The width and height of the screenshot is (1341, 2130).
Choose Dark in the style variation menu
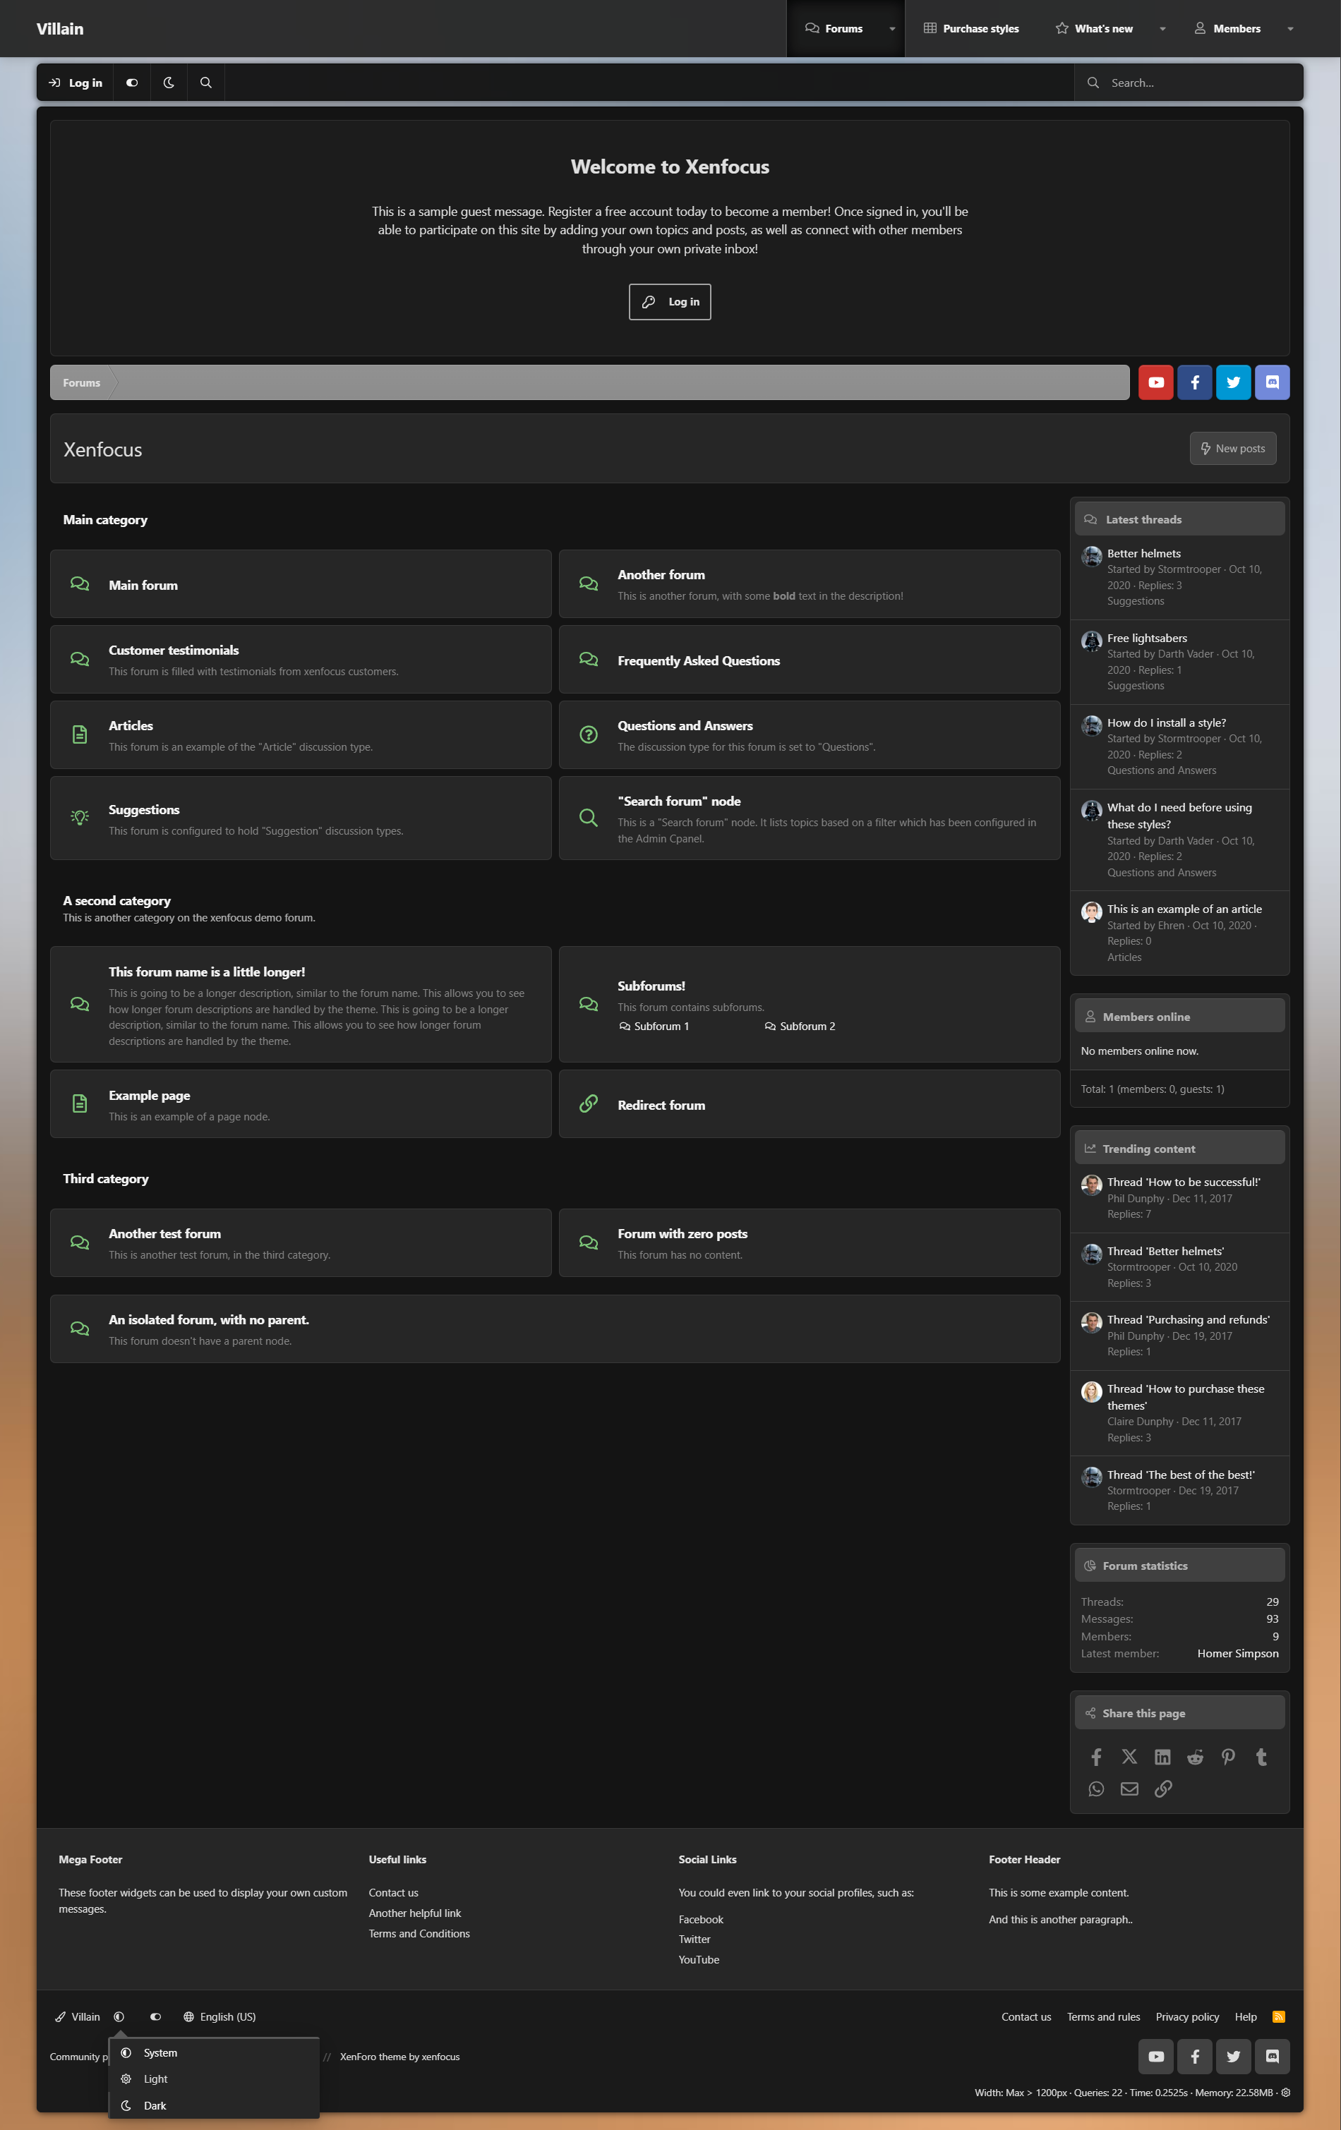(x=155, y=2105)
